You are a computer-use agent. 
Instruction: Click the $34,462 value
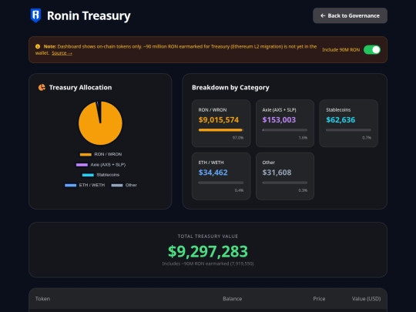(x=213, y=173)
